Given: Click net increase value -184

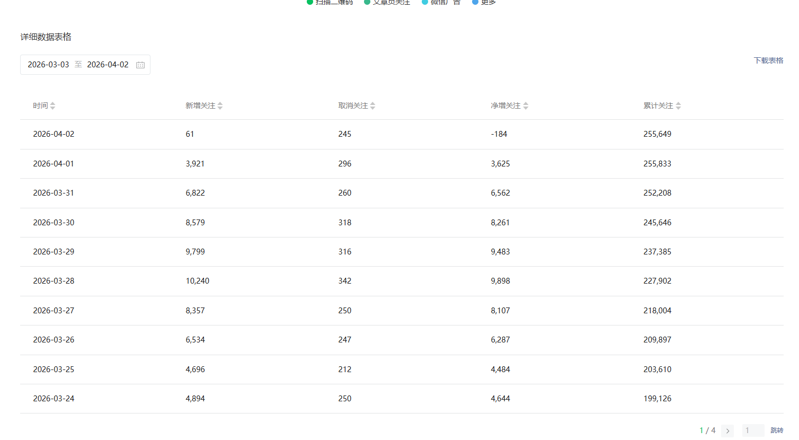Looking at the screenshot, I should point(499,134).
